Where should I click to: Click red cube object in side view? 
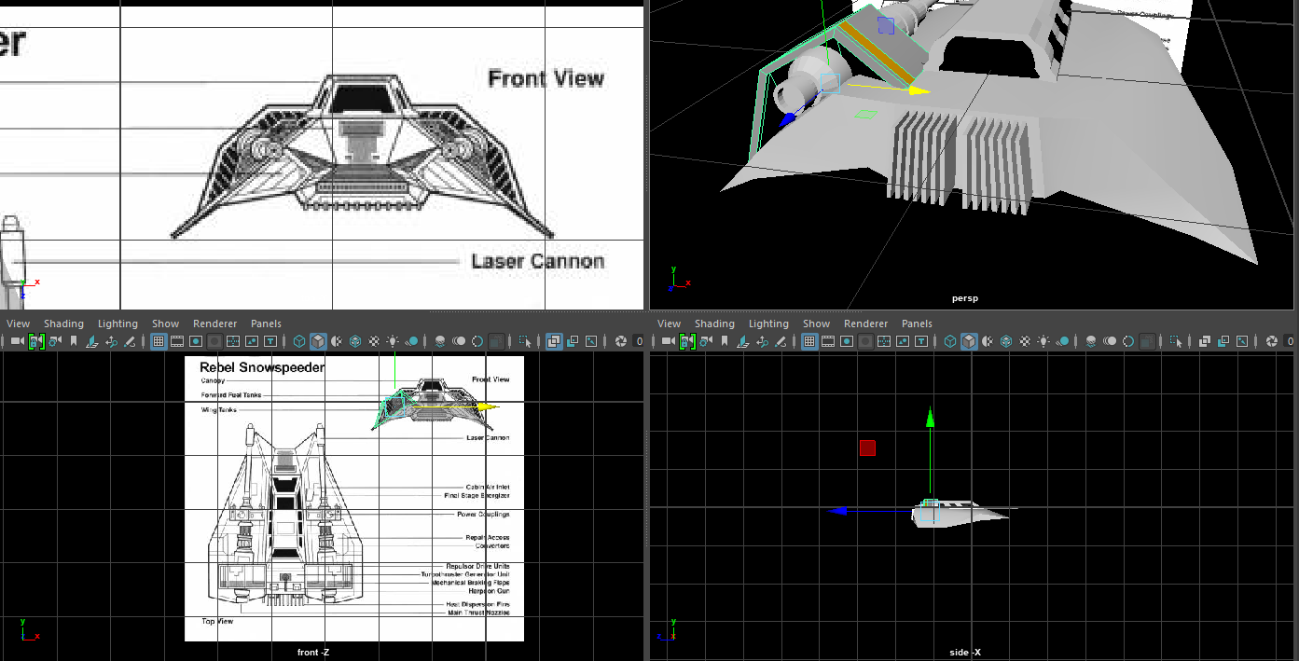click(867, 448)
